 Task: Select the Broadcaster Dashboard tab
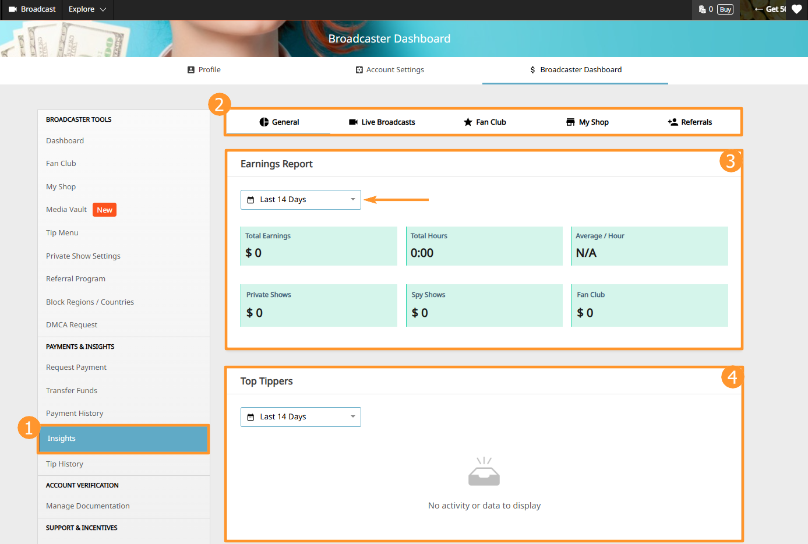(575, 70)
